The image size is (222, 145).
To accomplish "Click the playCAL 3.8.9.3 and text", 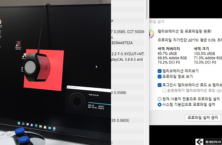I will 127,59.
